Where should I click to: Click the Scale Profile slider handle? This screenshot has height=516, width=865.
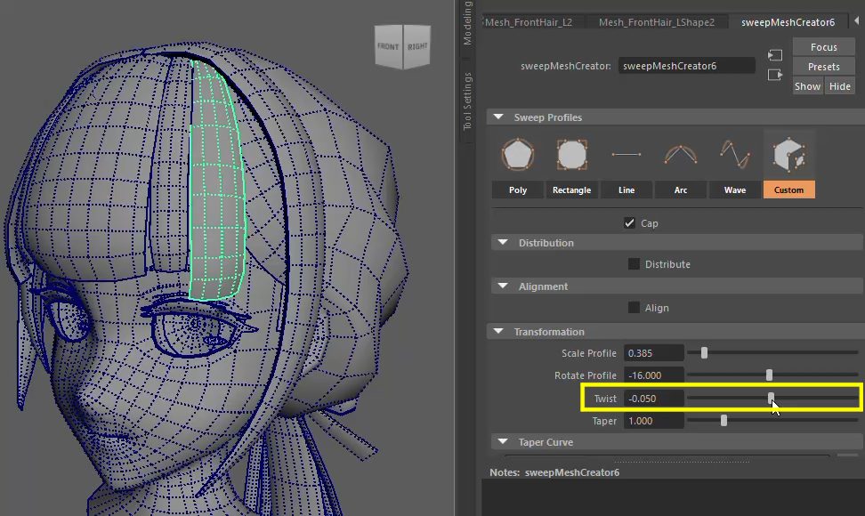[704, 353]
